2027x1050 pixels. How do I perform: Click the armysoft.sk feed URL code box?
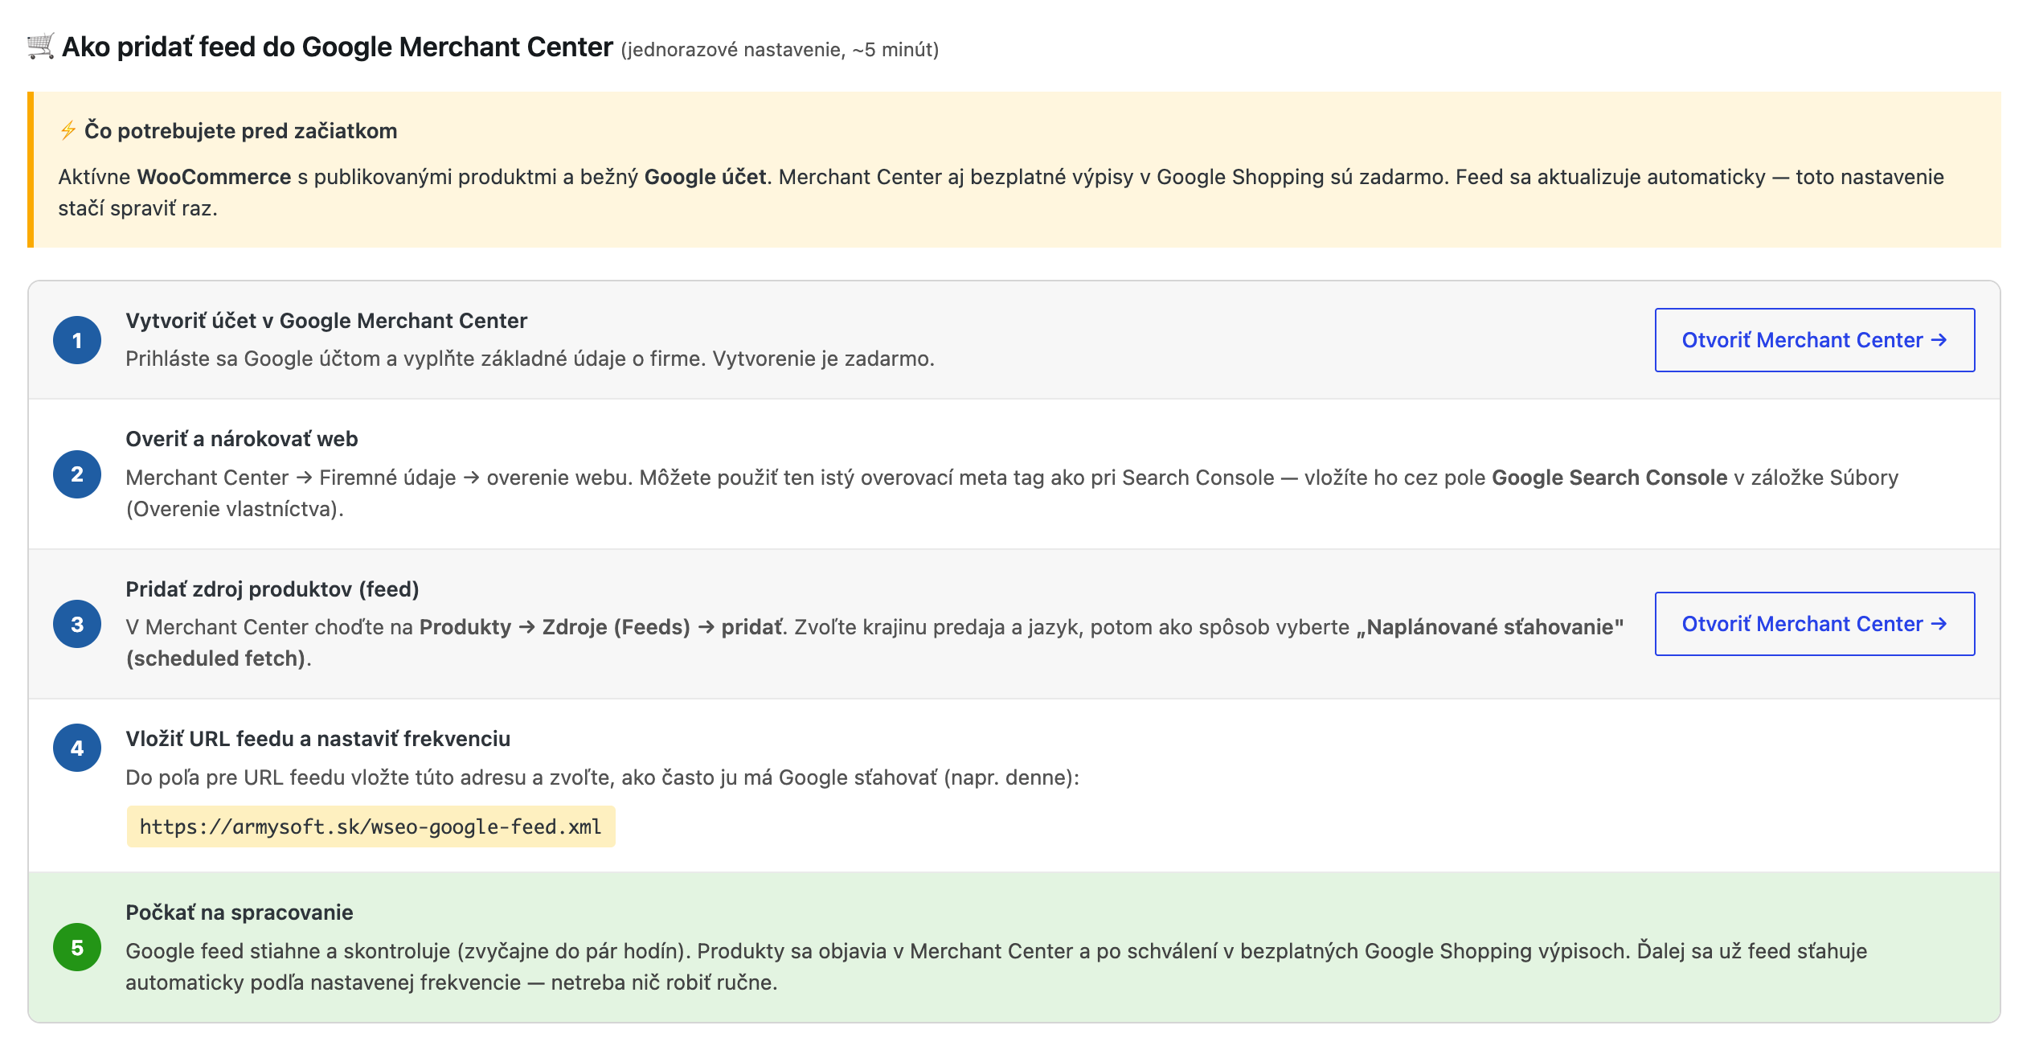pyautogui.click(x=371, y=826)
